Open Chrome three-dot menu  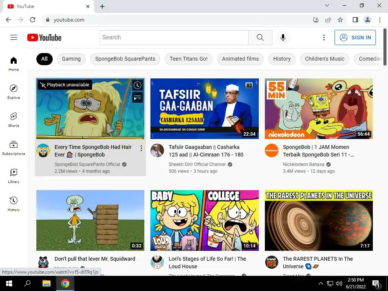tap(380, 20)
